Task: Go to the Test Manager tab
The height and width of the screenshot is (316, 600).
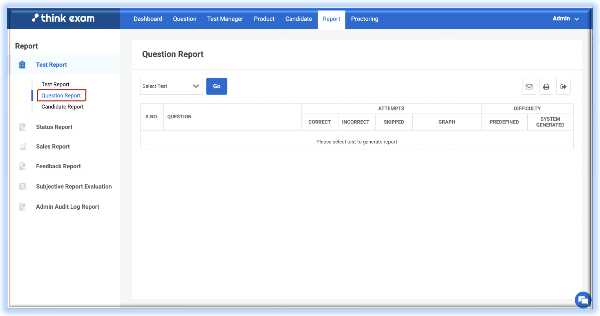Action: pyautogui.click(x=225, y=19)
